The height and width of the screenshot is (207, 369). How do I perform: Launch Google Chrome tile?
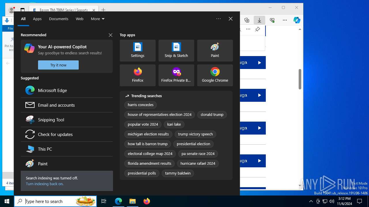point(215,75)
